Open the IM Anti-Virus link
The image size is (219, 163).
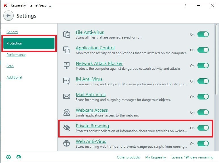tap(89, 79)
